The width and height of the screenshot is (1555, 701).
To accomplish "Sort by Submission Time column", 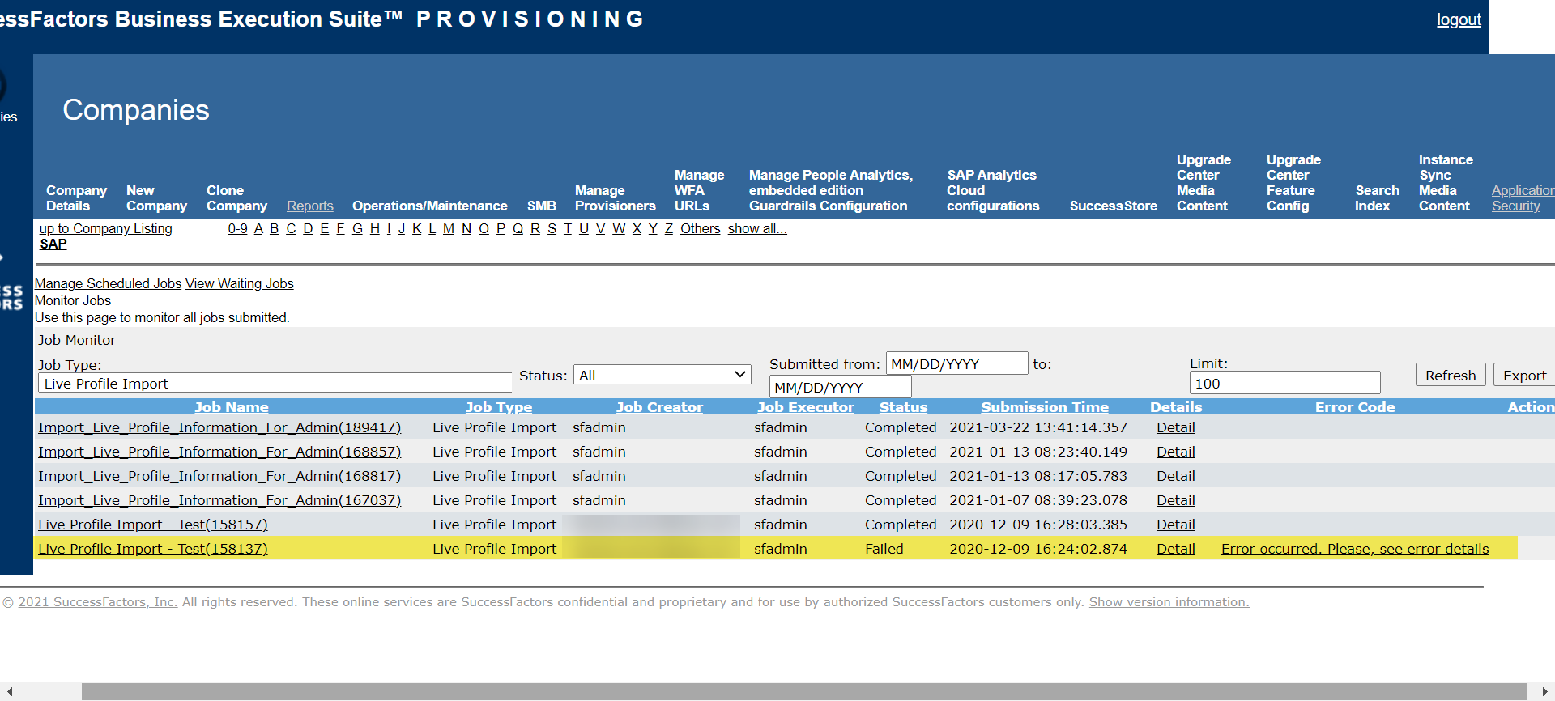I will [1045, 407].
